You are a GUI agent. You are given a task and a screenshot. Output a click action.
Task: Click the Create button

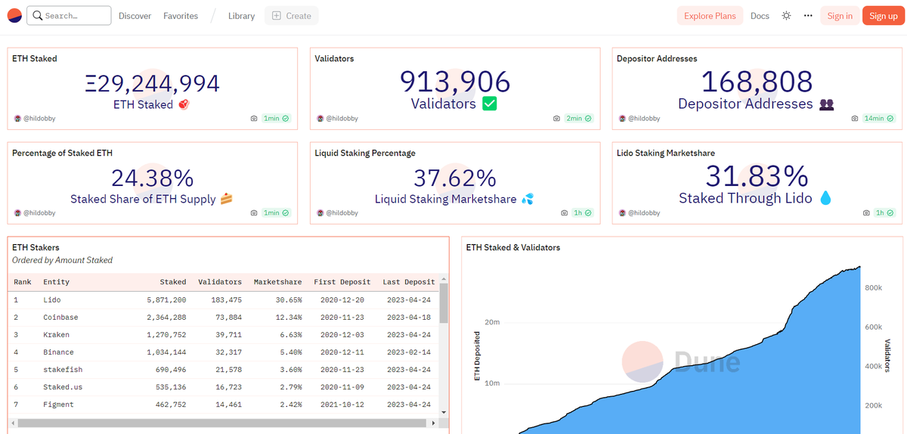[291, 16]
